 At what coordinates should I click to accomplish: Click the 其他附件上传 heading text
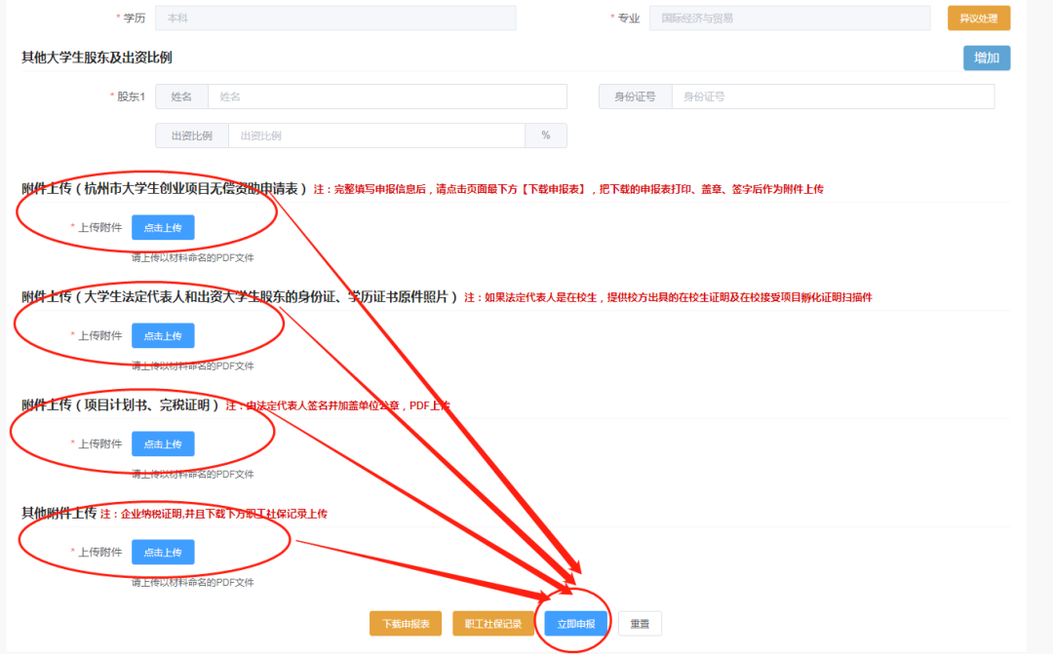click(59, 513)
